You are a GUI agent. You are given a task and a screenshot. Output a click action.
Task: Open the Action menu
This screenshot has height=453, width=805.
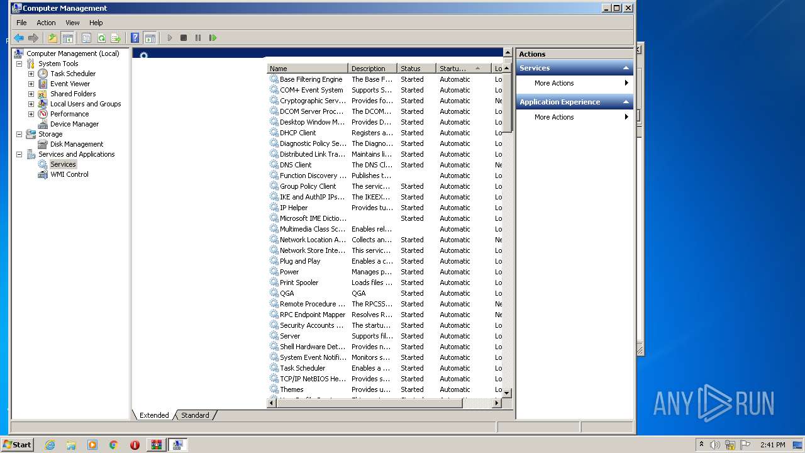pyautogui.click(x=46, y=23)
